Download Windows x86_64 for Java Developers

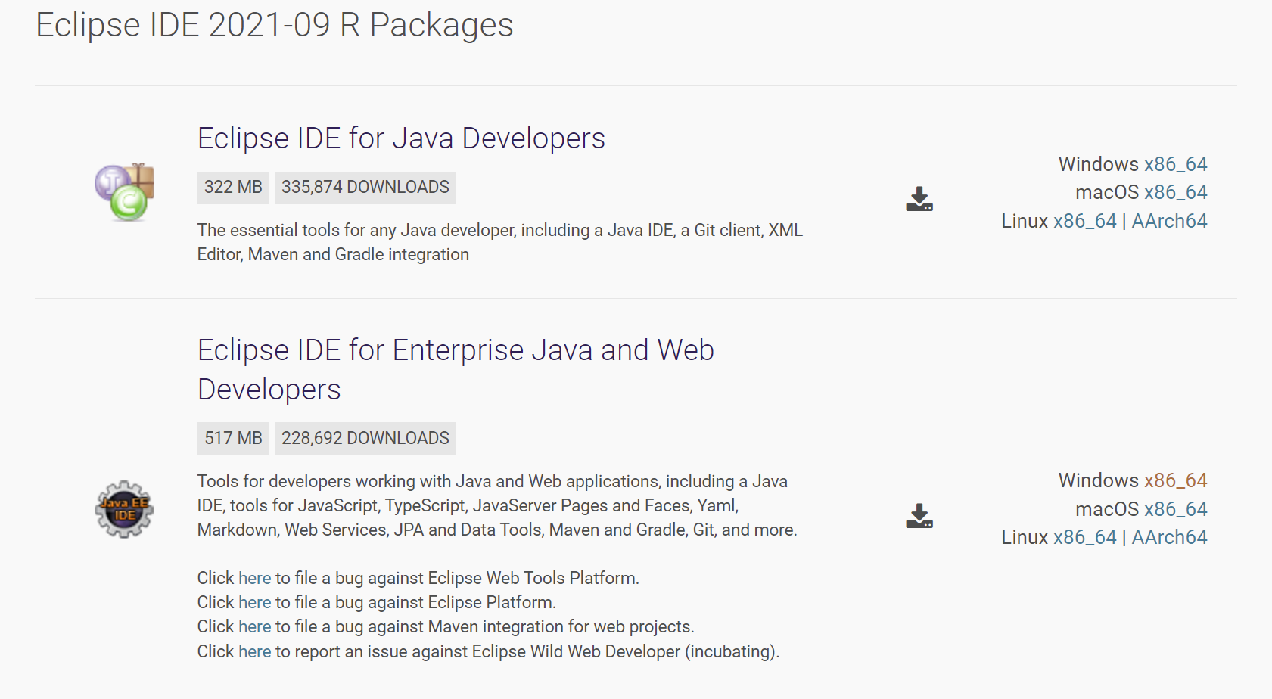(x=1175, y=164)
